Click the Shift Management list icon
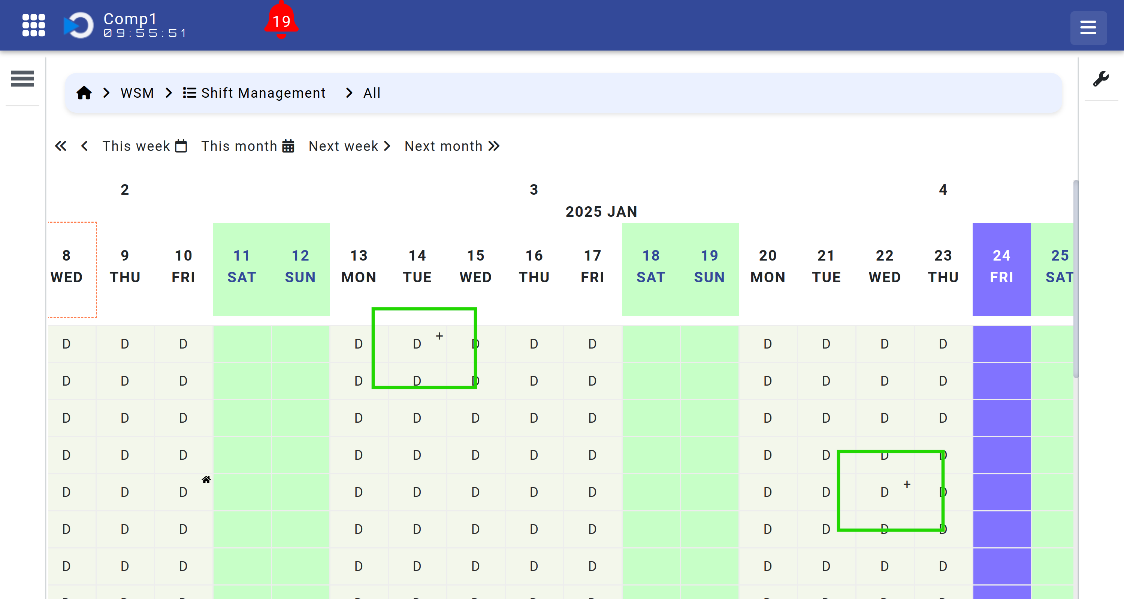This screenshot has height=599, width=1124. coord(189,93)
